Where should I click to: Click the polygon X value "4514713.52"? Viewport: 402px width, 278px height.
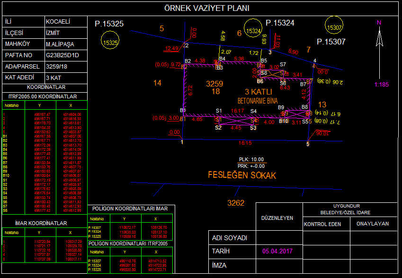pyautogui.click(x=157, y=261)
